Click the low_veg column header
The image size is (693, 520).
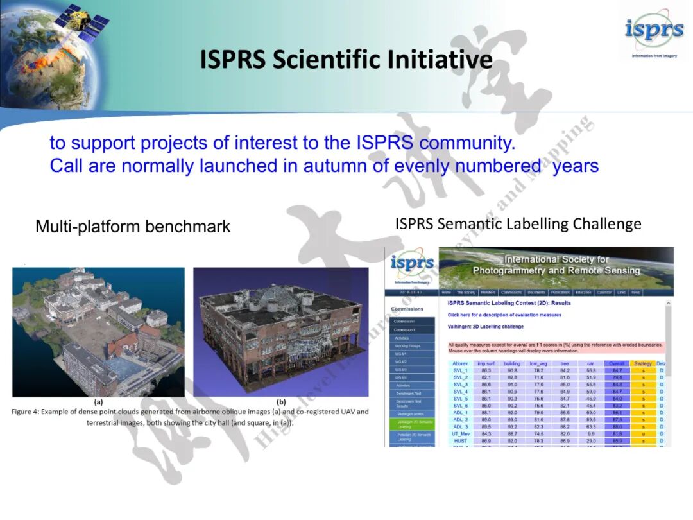click(x=538, y=363)
